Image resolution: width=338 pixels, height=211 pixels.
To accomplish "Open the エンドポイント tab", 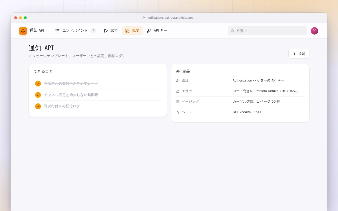I will pyautogui.click(x=76, y=31).
